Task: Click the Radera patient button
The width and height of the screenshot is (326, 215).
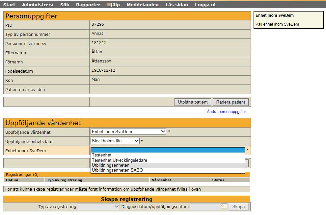Action: pyautogui.click(x=231, y=102)
